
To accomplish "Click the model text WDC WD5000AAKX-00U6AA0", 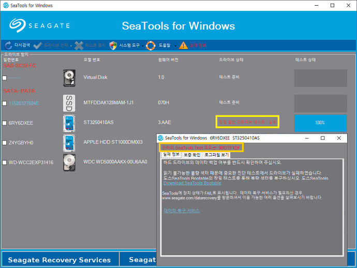I will click(x=115, y=162).
